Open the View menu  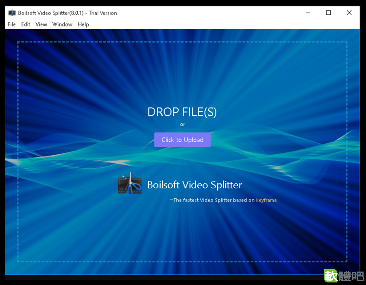pyautogui.click(x=41, y=24)
